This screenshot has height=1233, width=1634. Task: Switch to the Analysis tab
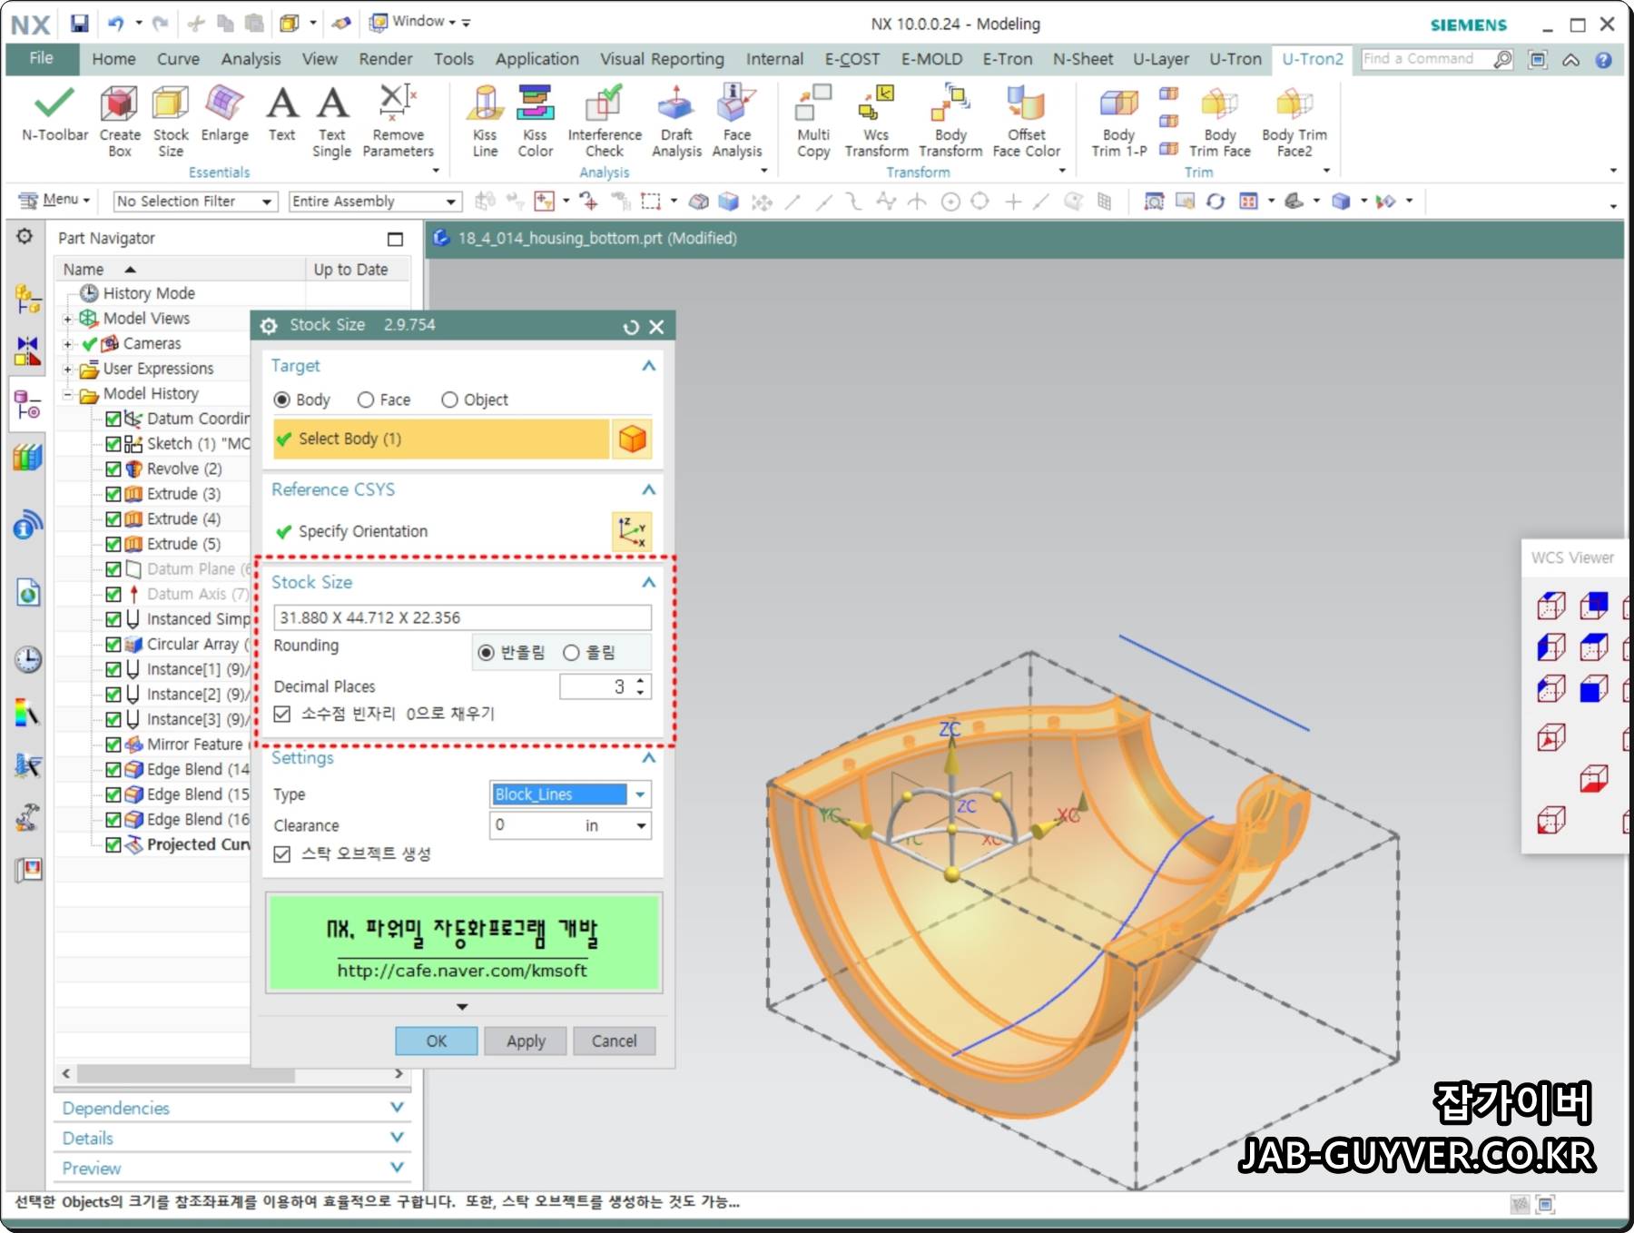(x=251, y=59)
